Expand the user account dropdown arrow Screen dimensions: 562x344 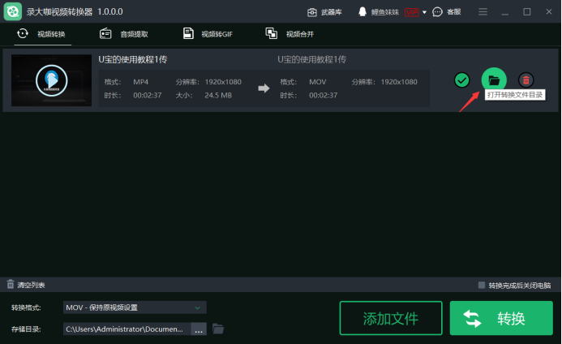[x=424, y=12]
